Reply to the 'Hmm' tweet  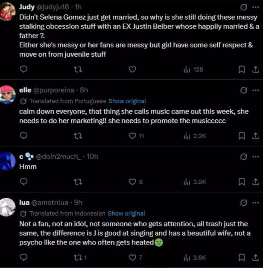(24, 182)
